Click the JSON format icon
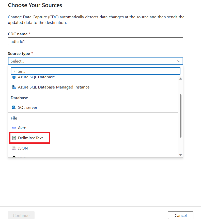 click(x=14, y=148)
